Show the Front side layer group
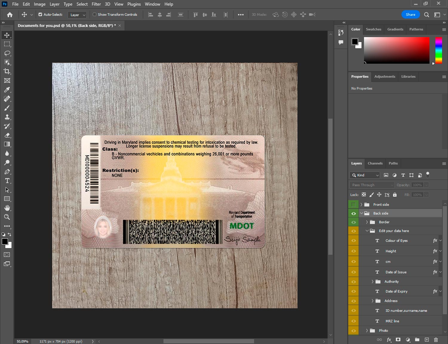Screen dimensions: 448x344 pyautogui.click(x=354, y=205)
